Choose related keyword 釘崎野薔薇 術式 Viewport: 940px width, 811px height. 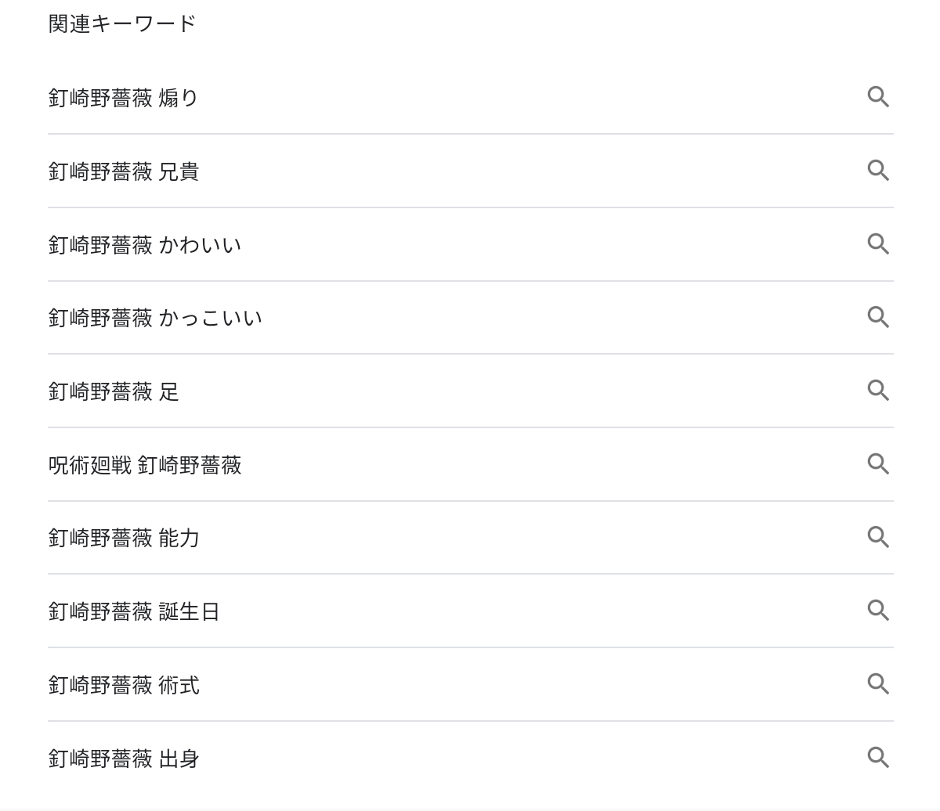pos(124,685)
